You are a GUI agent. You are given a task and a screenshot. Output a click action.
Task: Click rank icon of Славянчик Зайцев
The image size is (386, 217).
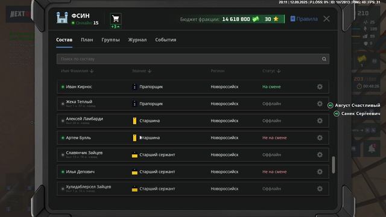[x=134, y=155]
